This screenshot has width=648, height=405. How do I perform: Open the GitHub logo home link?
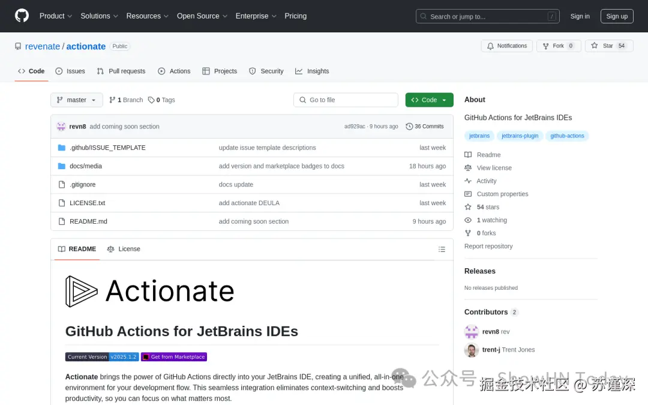[x=22, y=16]
